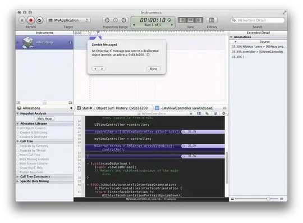The height and width of the screenshot is (223, 303).
Task: Enable Hide System Libraries checkbox
Action: [x=18, y=163]
